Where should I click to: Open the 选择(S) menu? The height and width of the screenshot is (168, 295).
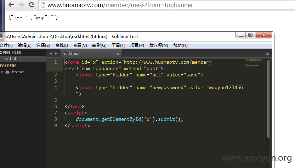(x=43, y=45)
